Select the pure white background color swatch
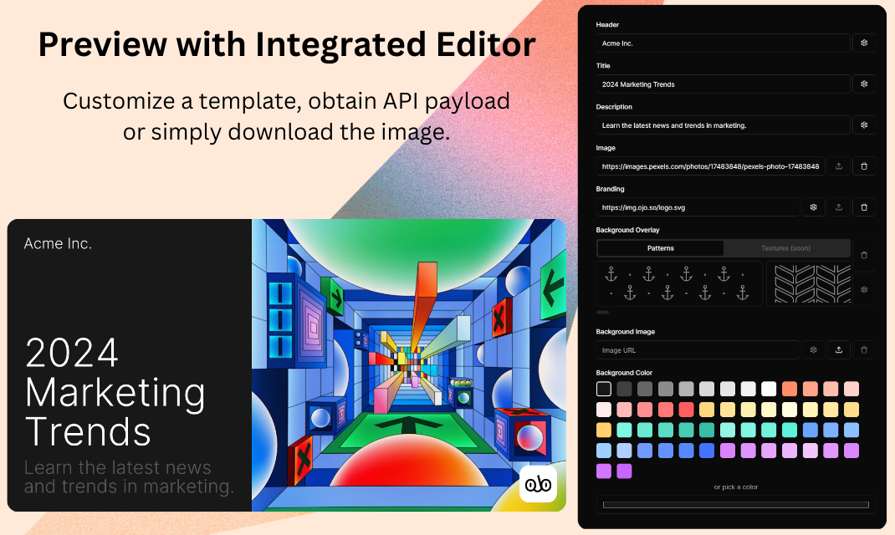This screenshot has width=895, height=535. [769, 389]
